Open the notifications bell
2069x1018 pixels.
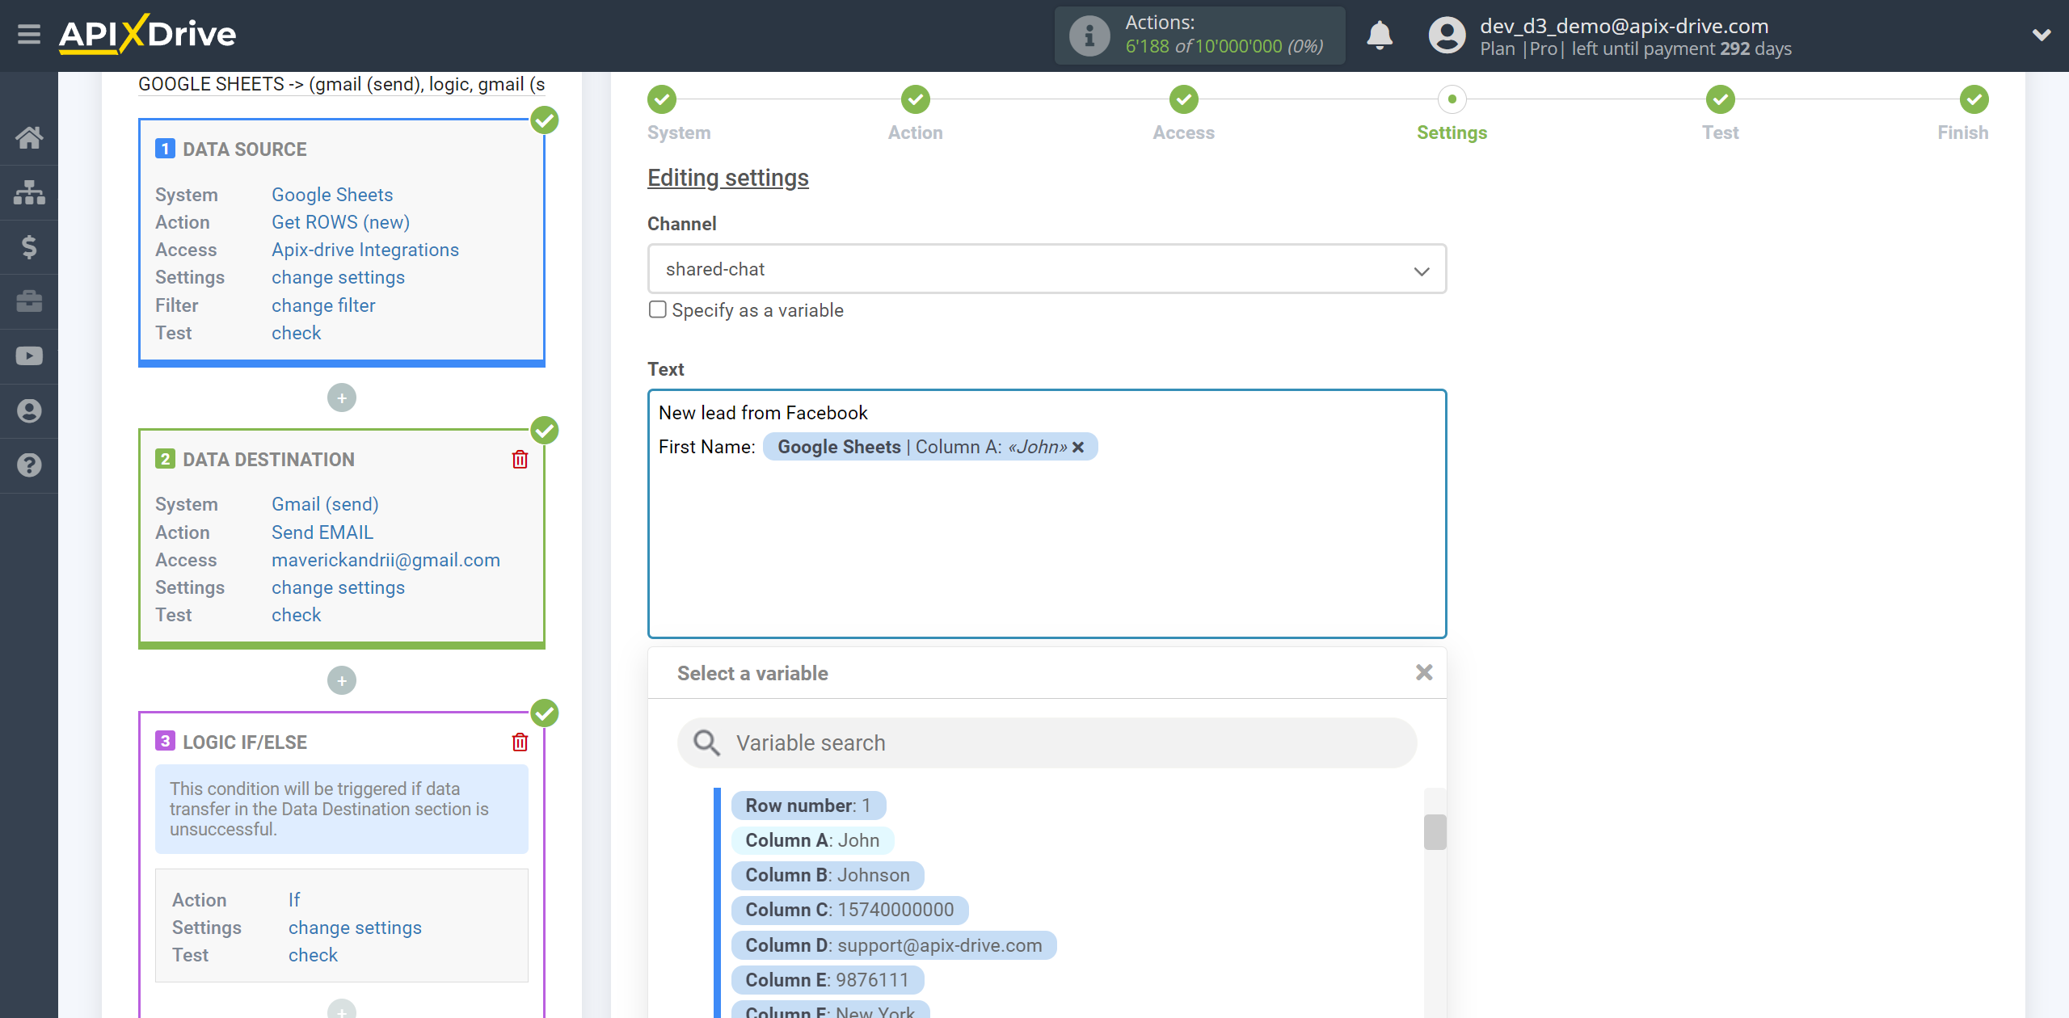tap(1380, 36)
